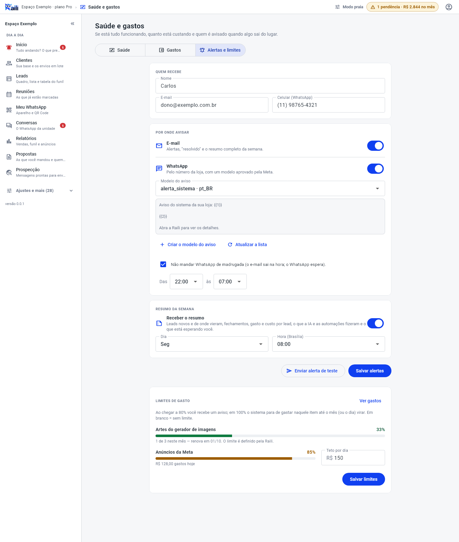Click the Reuniões calendar icon

coord(9,94)
